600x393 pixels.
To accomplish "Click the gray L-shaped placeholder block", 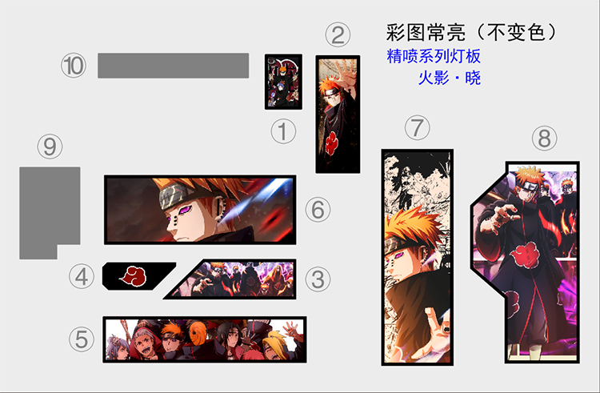I will [x=50, y=213].
